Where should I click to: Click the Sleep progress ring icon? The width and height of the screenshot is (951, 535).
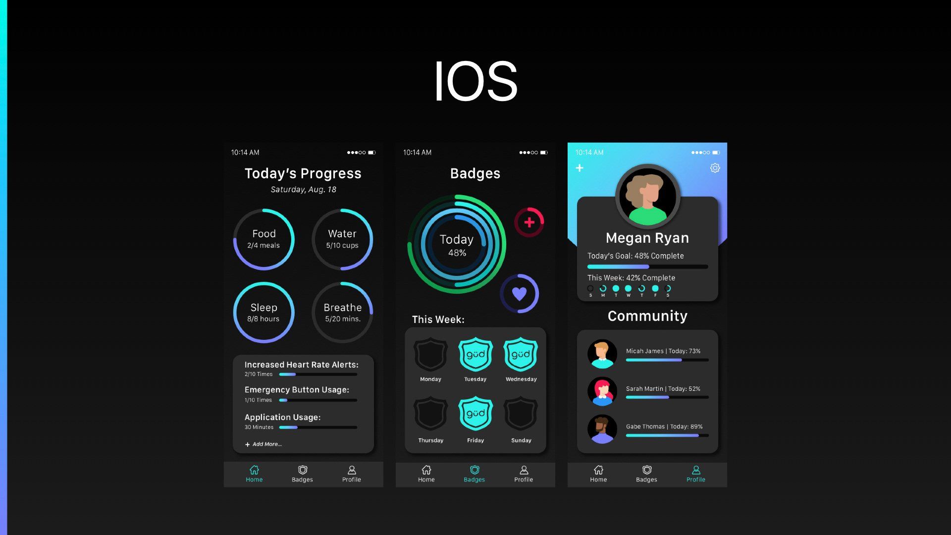click(x=264, y=312)
